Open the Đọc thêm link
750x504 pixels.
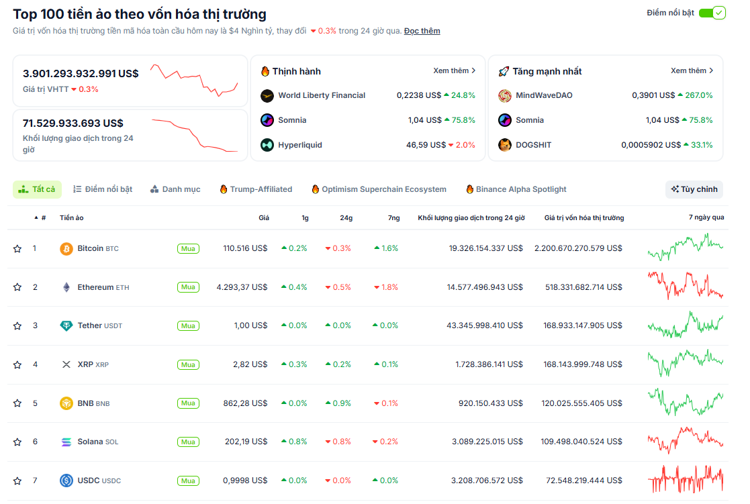tap(422, 31)
